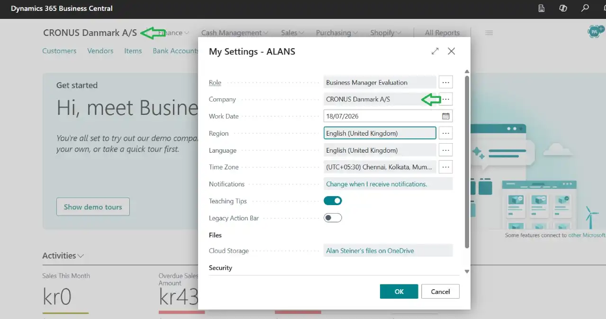Open the user avatar icon at top right

[595, 32]
